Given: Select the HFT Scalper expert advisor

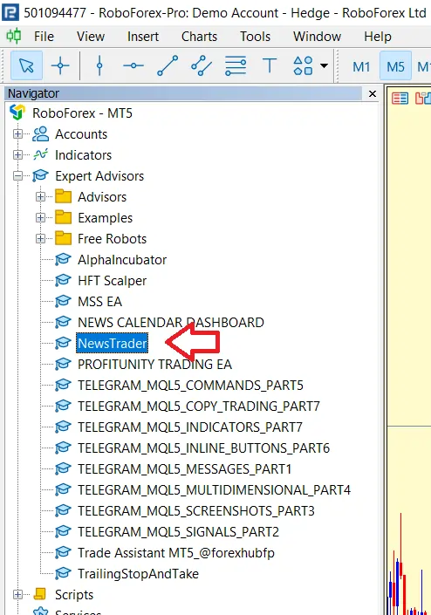Looking at the screenshot, I should (x=112, y=280).
